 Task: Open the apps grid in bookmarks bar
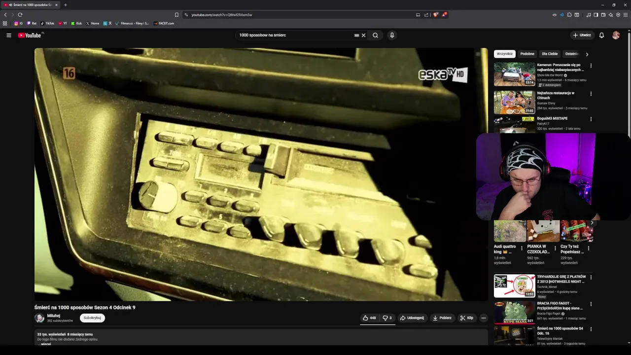point(5,23)
